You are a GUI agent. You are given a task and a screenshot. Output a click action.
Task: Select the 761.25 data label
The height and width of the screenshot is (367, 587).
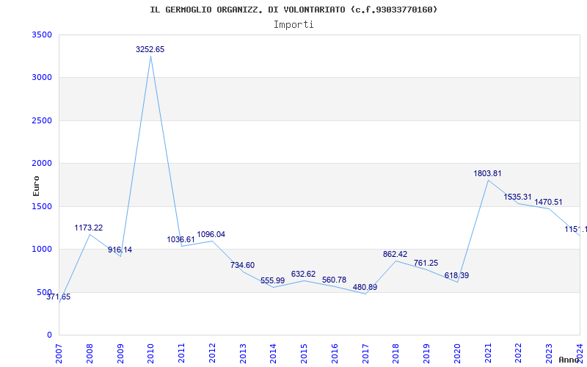pos(426,263)
